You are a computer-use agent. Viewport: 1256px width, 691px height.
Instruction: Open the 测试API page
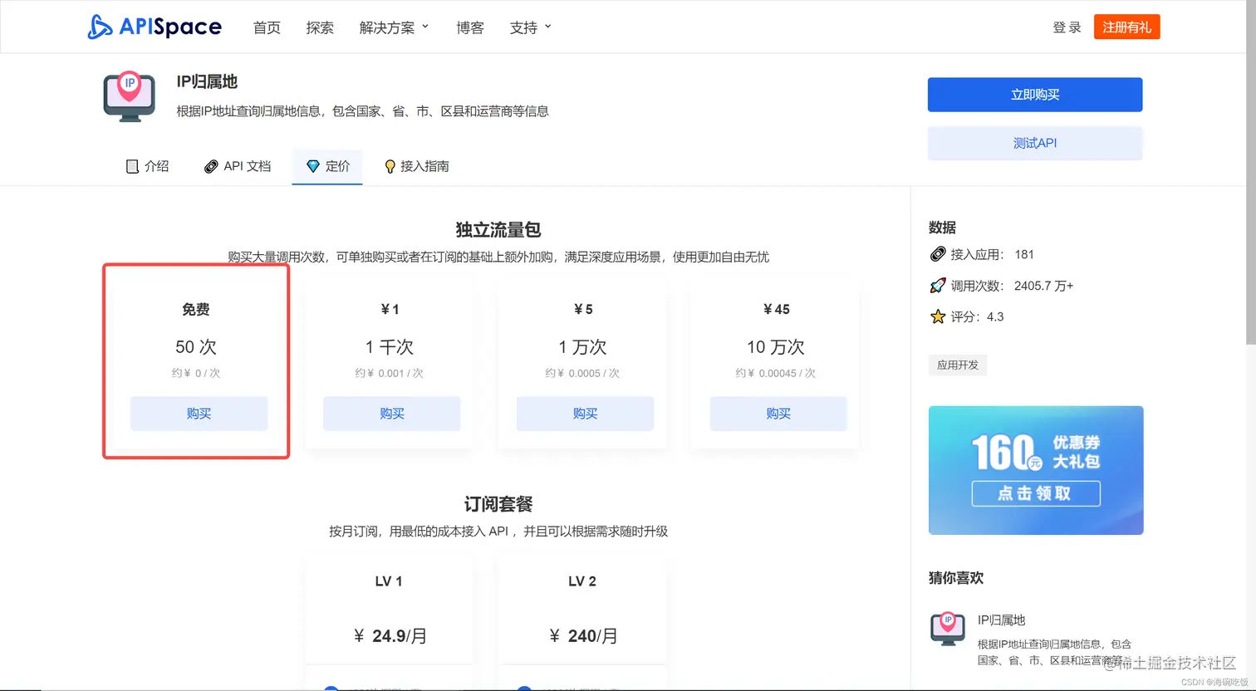pyautogui.click(x=1035, y=143)
